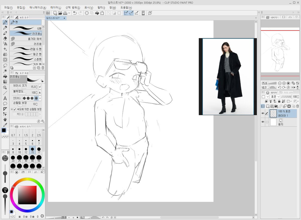This screenshot has width=301, height=220.
Task: Select the Text tool
Action: (5, 98)
